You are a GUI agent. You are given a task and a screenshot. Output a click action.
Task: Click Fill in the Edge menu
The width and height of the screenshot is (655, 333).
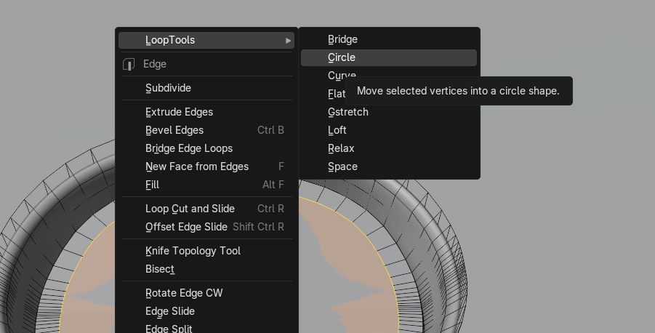pyautogui.click(x=152, y=185)
